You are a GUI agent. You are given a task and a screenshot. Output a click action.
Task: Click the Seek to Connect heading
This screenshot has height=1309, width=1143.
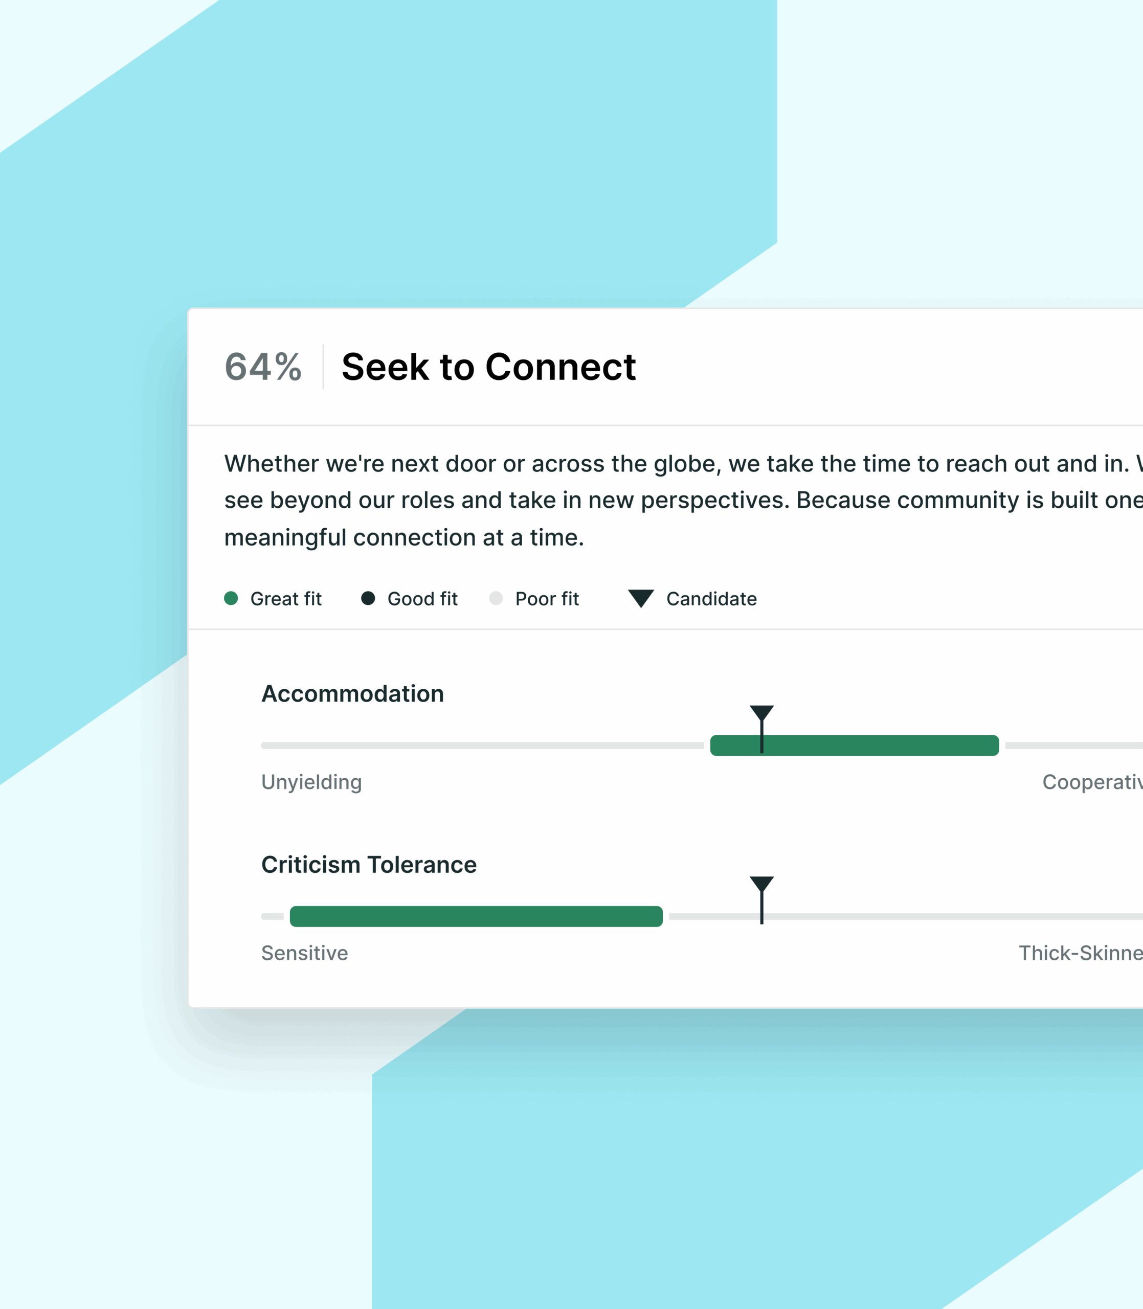(x=488, y=367)
